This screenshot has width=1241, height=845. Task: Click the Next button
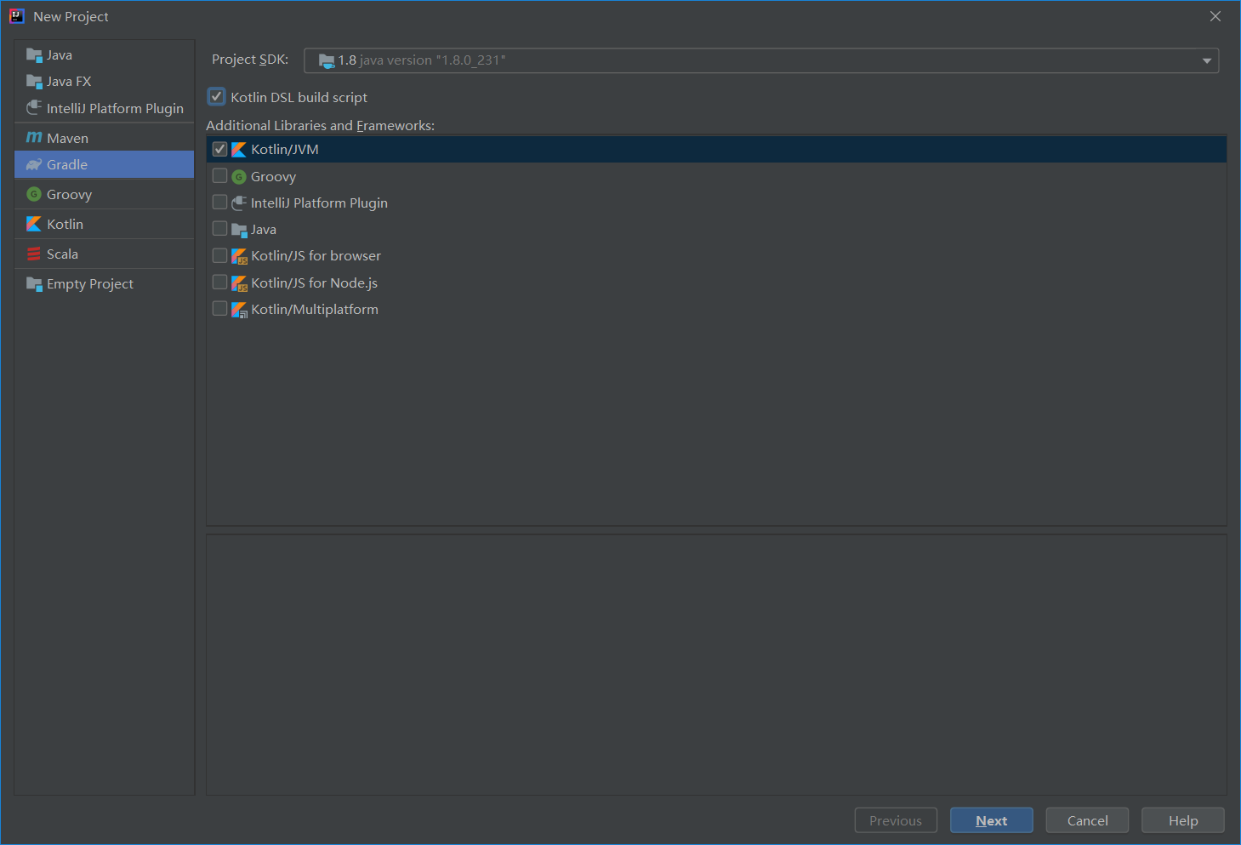click(x=992, y=820)
